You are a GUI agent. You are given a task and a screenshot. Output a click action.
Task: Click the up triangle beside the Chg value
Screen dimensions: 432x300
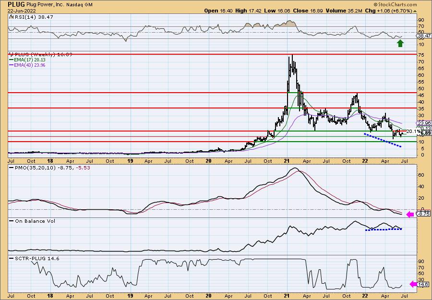point(415,11)
